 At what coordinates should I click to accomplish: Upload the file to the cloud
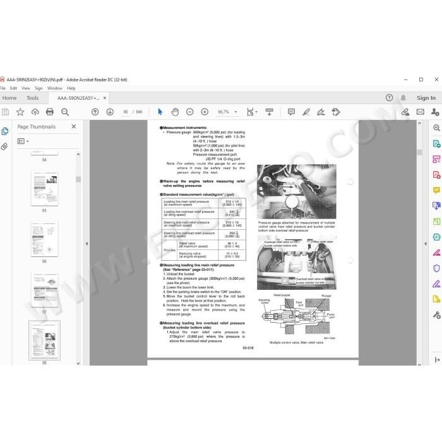pyautogui.click(x=35, y=112)
